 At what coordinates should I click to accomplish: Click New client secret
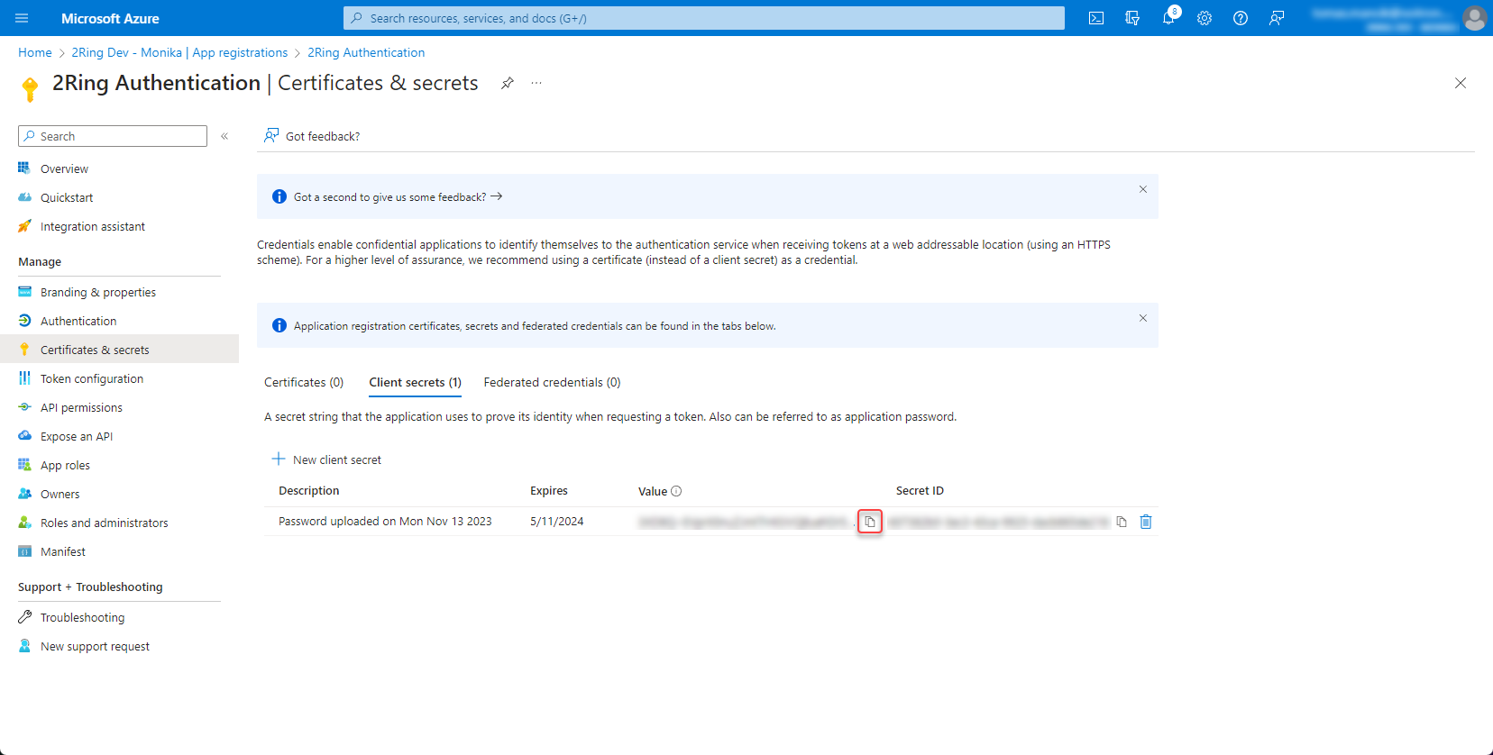(326, 459)
